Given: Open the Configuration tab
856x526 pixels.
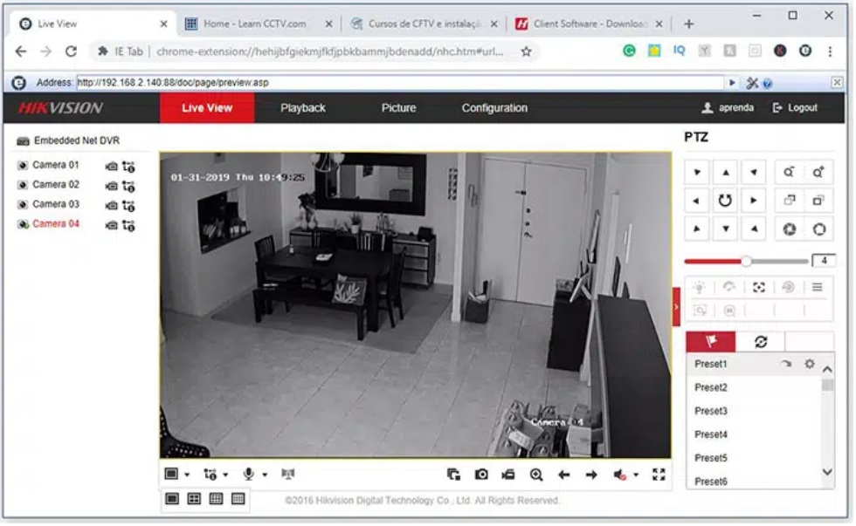Looking at the screenshot, I should click(494, 107).
